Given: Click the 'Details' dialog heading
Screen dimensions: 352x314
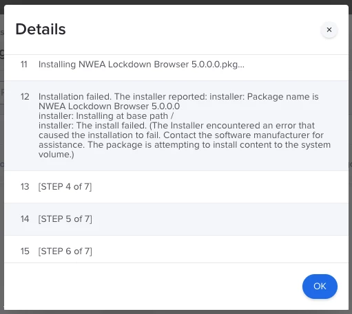Looking at the screenshot, I should 41,30.
